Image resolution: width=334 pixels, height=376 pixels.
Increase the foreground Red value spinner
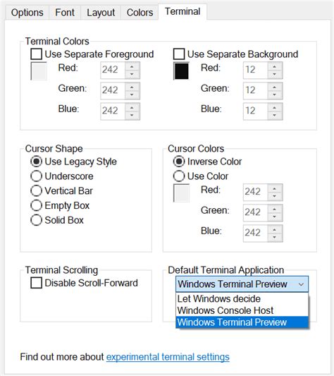coord(132,66)
